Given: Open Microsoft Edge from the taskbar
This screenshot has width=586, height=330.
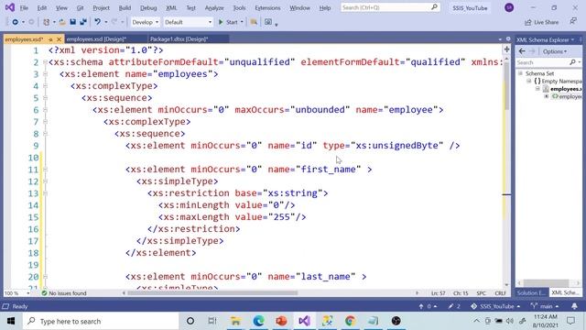Looking at the screenshot, I should 258,321.
